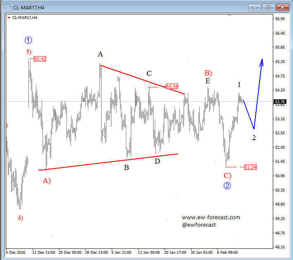Click the 5 Dec 2016 date on time axis
This screenshot has width=293, height=260.
pyautogui.click(x=17, y=251)
